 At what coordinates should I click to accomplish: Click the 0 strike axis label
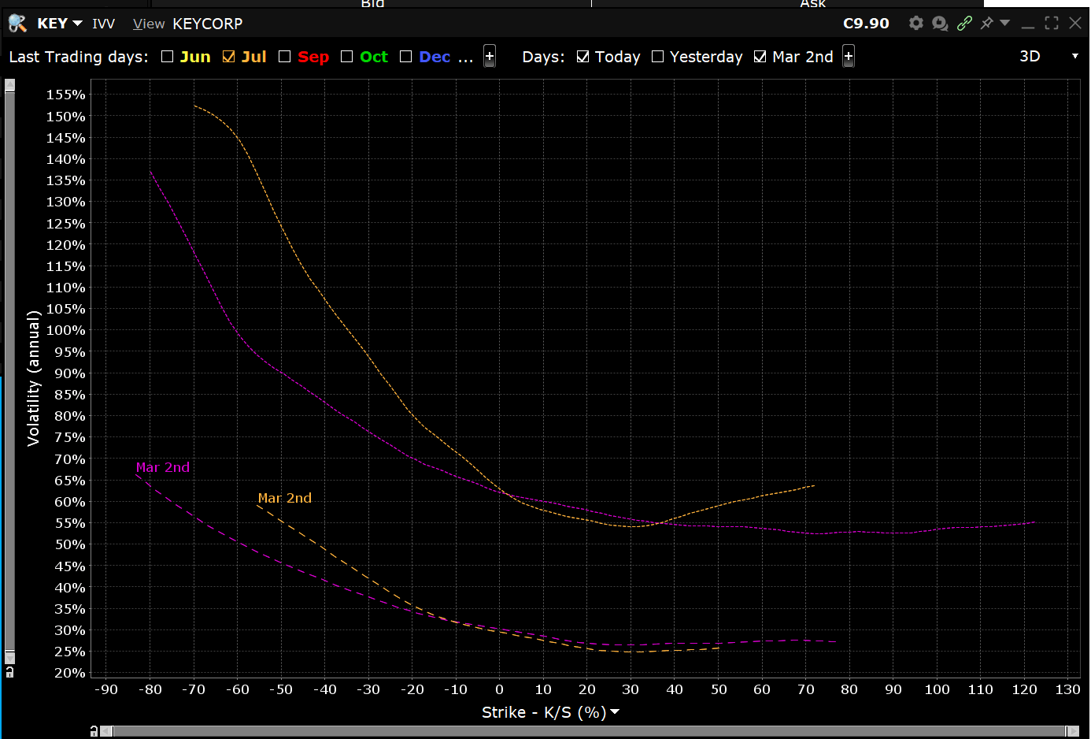499,689
